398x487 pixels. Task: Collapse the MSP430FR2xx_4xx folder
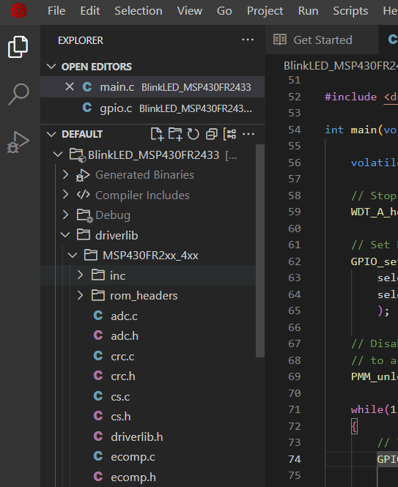coord(73,256)
